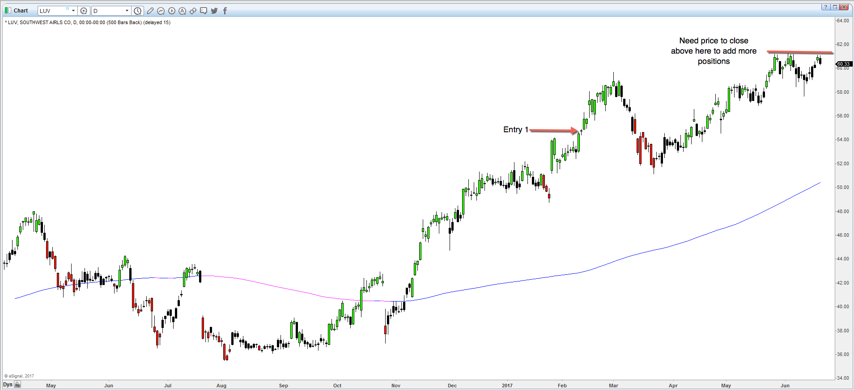
Task: Click the 50.00 price axis label
Action: 843,187
